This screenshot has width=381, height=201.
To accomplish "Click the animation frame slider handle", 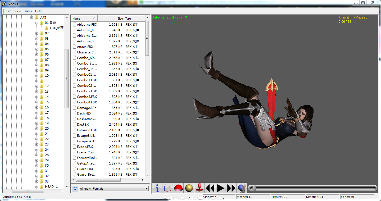I will tap(254, 188).
